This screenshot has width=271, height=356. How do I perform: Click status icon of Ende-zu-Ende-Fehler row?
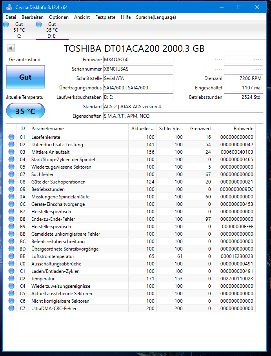(11, 219)
